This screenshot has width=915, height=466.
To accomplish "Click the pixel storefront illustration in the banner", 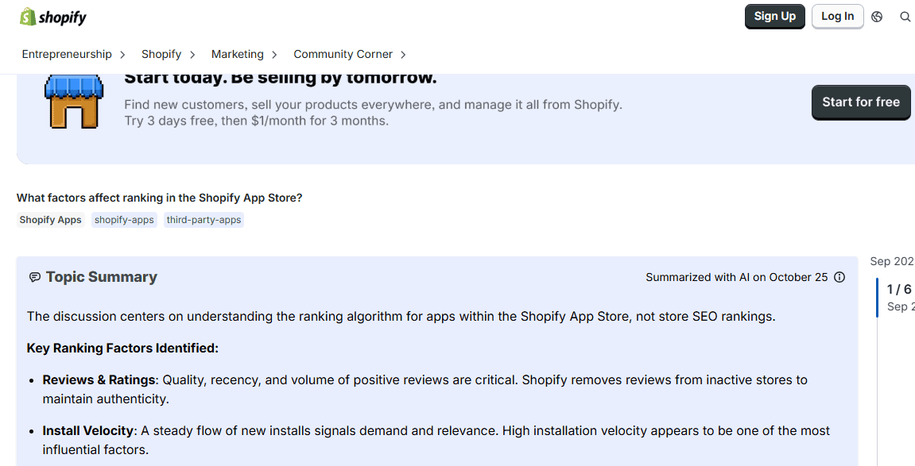I will (x=74, y=101).
